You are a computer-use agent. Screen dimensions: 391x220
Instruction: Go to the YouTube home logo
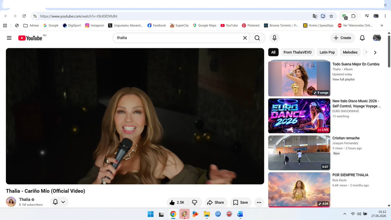[30, 38]
